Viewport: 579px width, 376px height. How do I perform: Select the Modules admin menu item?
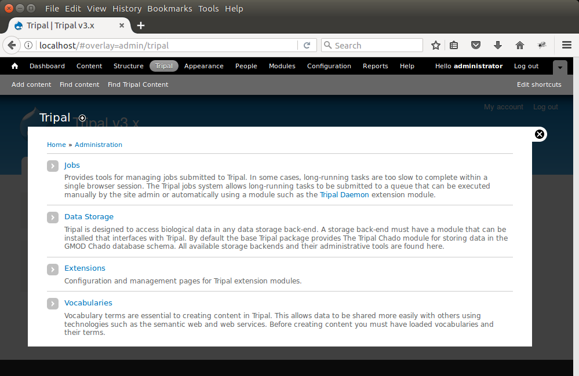282,66
